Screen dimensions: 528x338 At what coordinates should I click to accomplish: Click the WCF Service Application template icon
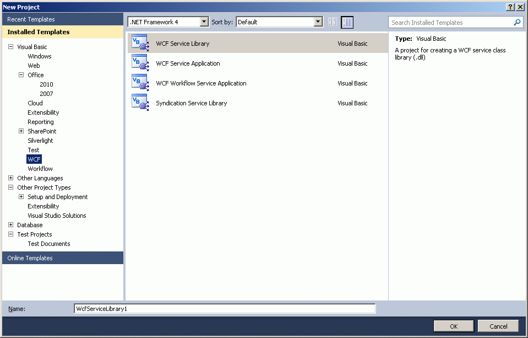[x=140, y=63]
